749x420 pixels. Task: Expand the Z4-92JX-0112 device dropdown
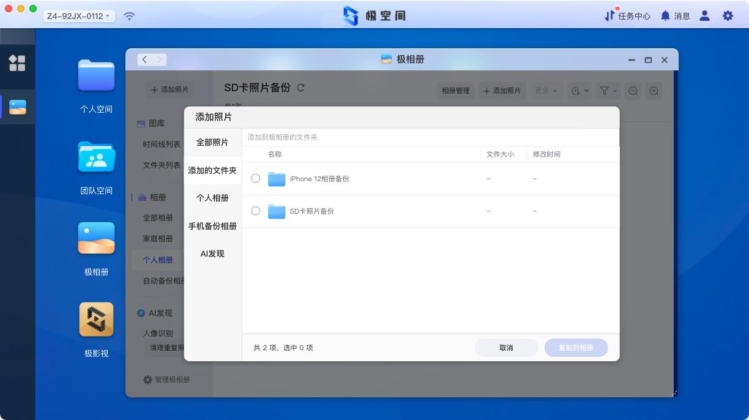79,16
